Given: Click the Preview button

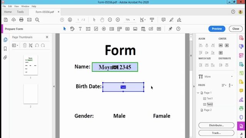Looking at the screenshot, I should [x=217, y=29].
